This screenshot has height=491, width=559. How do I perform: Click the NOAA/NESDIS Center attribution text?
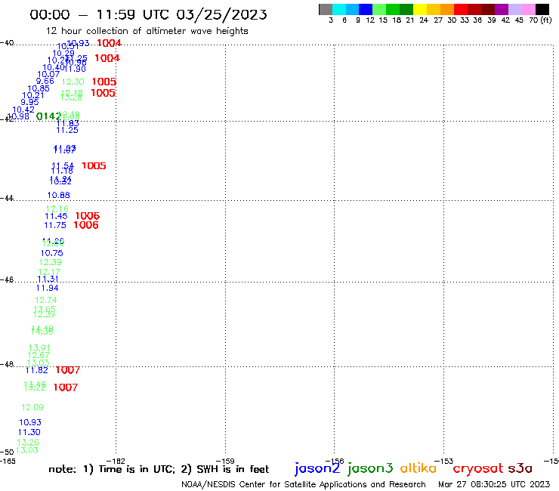(x=304, y=484)
